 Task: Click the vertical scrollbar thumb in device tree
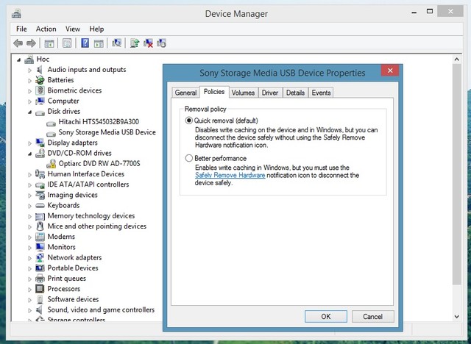pos(456,174)
